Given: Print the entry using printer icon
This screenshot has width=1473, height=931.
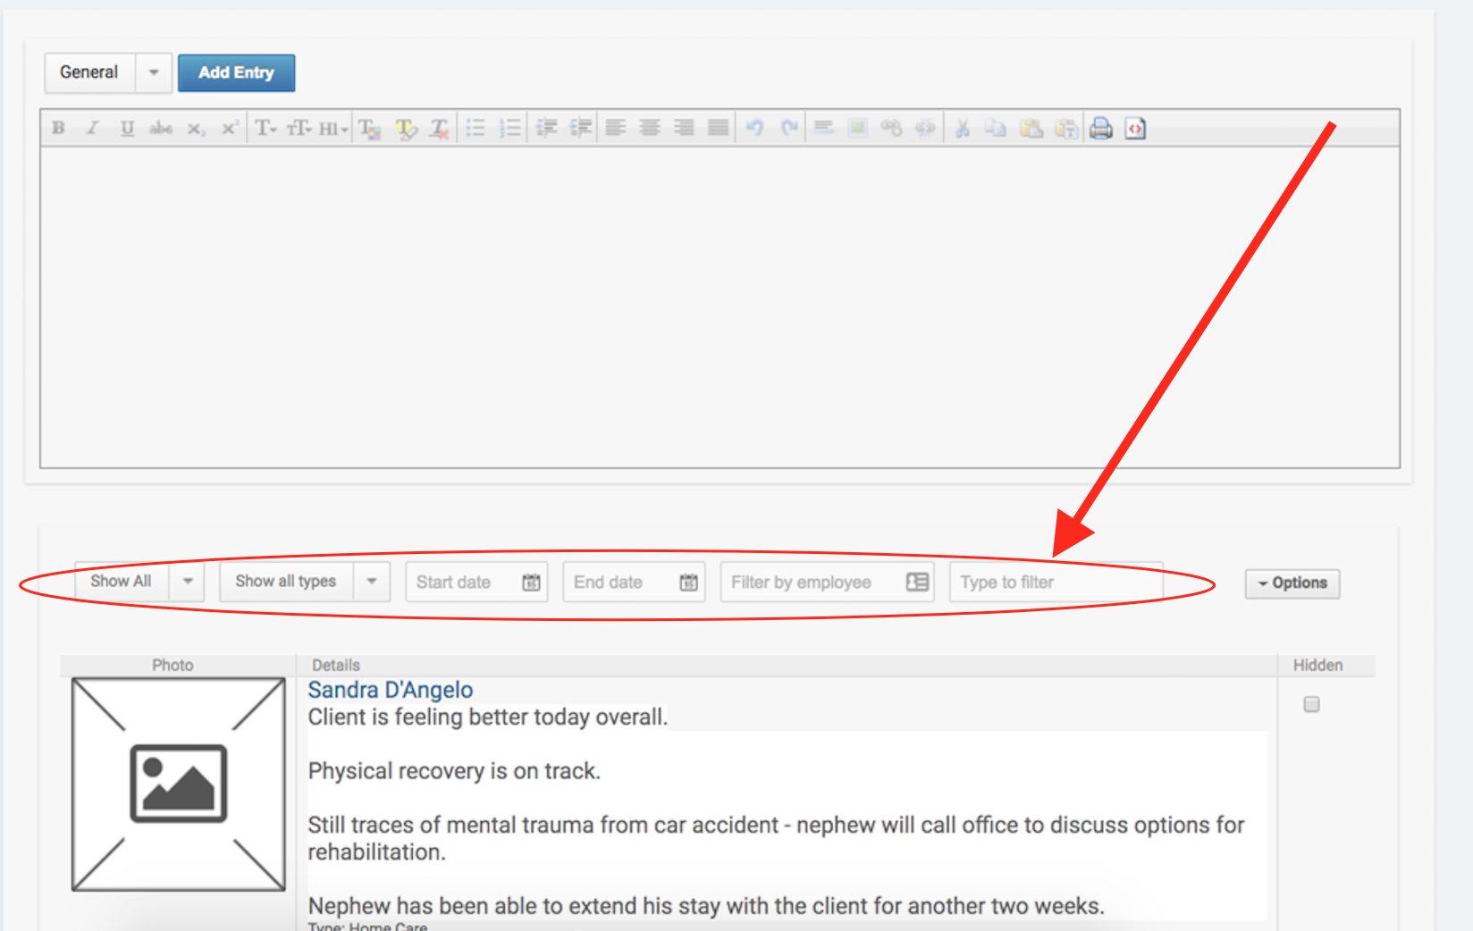Looking at the screenshot, I should (x=1101, y=128).
